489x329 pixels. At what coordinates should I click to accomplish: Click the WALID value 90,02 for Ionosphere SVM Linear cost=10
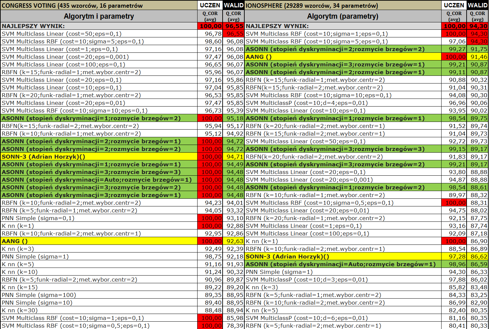[478, 111]
